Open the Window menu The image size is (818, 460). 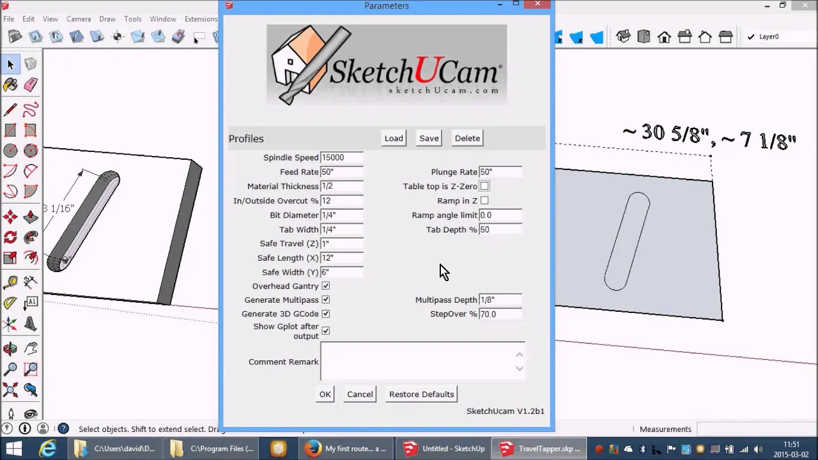(x=163, y=19)
